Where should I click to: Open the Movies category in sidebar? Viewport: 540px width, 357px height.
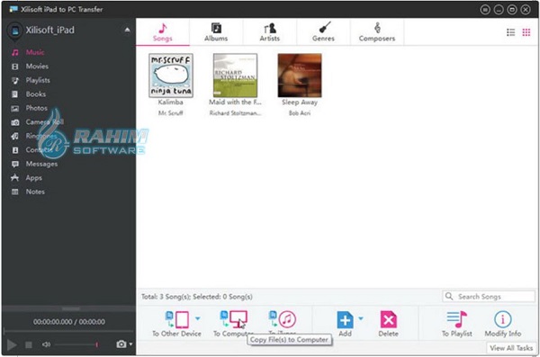[37, 67]
